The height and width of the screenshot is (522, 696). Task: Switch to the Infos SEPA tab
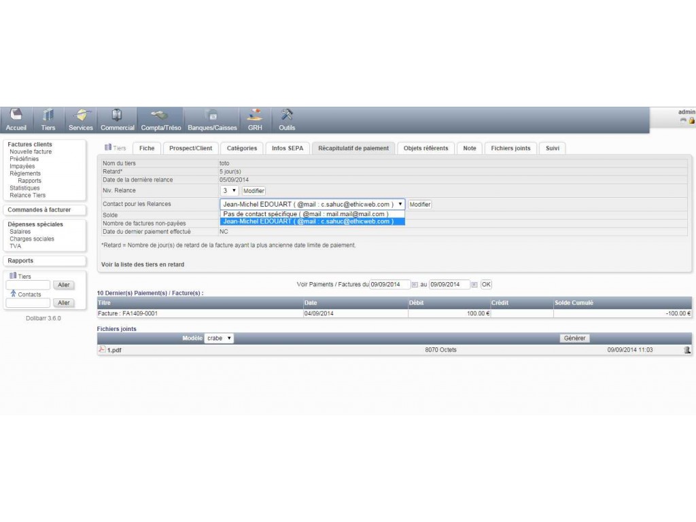(x=288, y=148)
